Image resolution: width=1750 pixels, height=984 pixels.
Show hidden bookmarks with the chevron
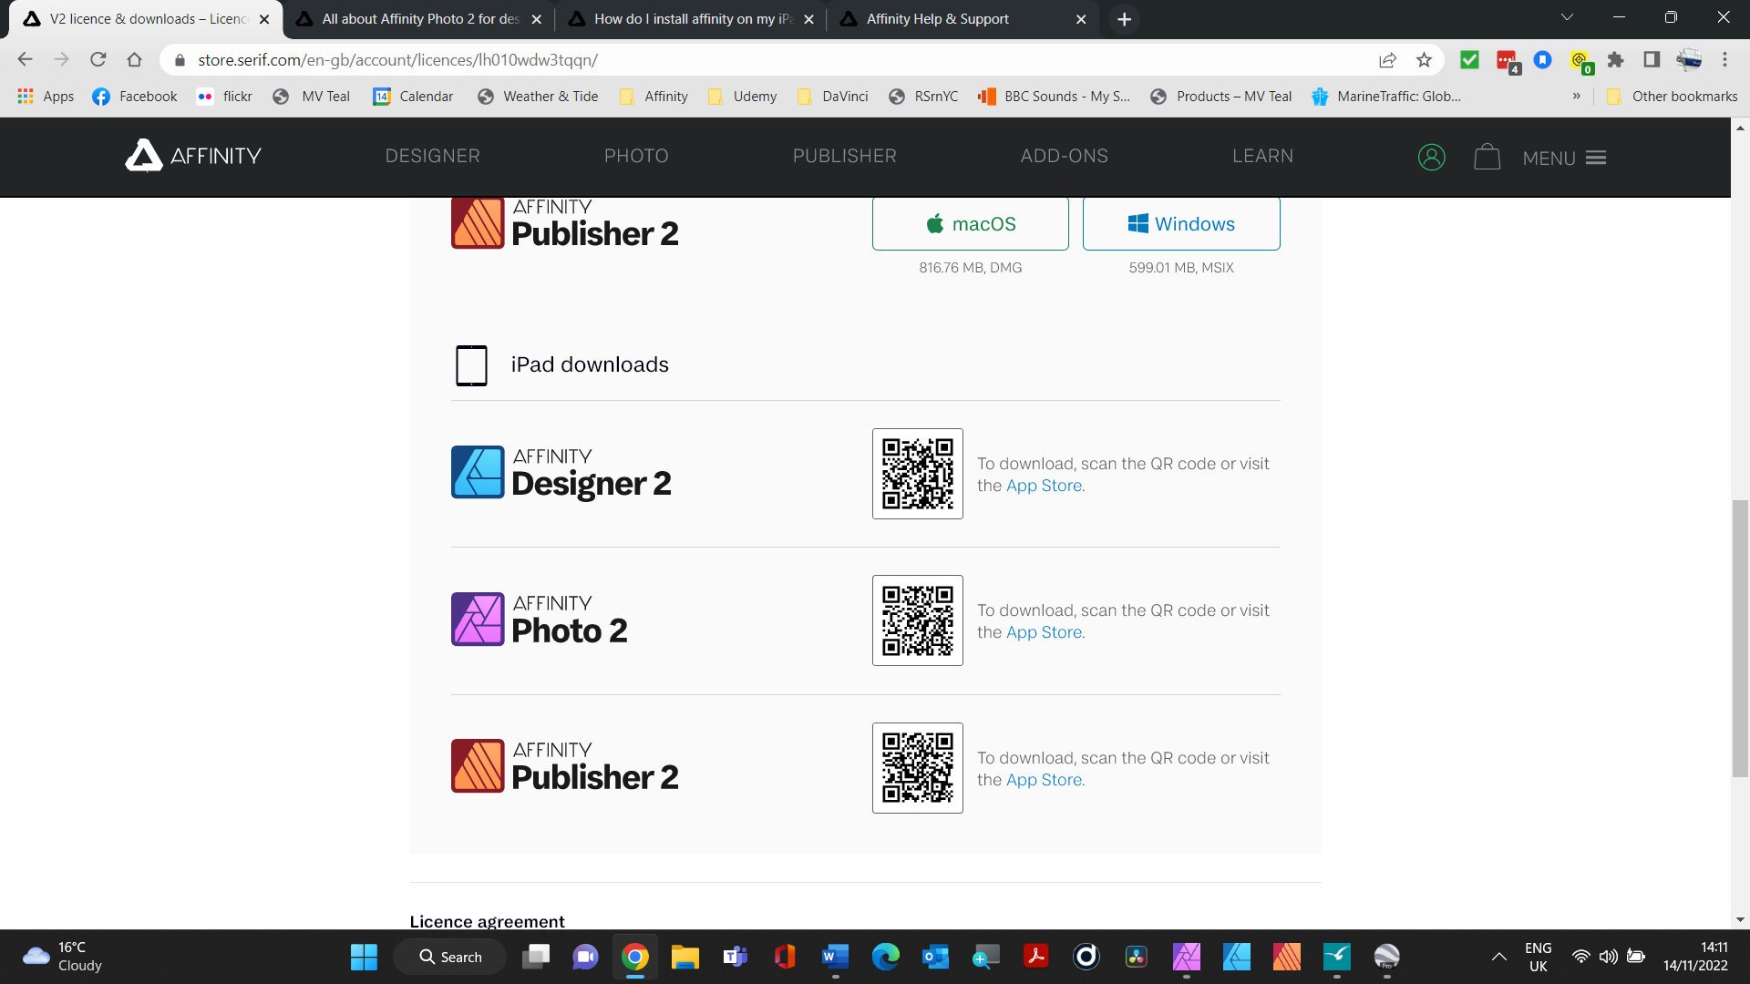click(x=1576, y=96)
